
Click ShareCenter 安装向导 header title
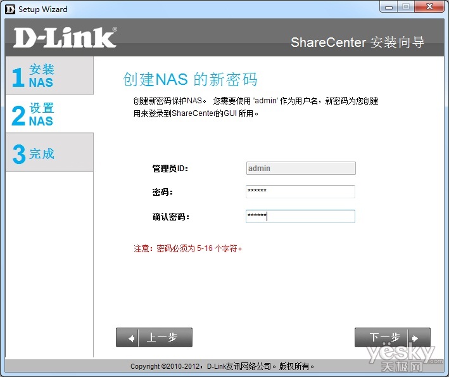(x=357, y=42)
